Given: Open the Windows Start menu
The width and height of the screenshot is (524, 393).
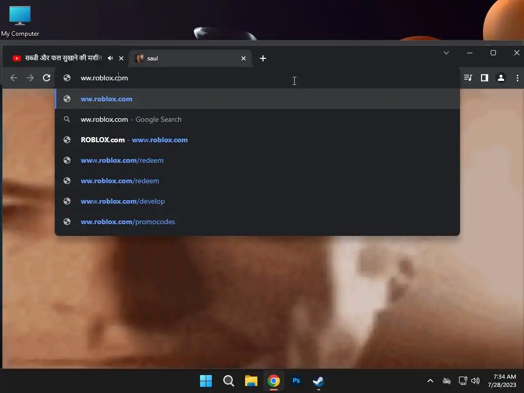Looking at the screenshot, I should pyautogui.click(x=206, y=381).
